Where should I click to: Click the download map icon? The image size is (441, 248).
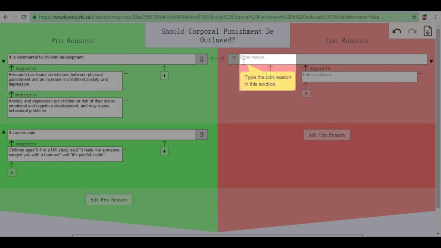[x=428, y=31]
